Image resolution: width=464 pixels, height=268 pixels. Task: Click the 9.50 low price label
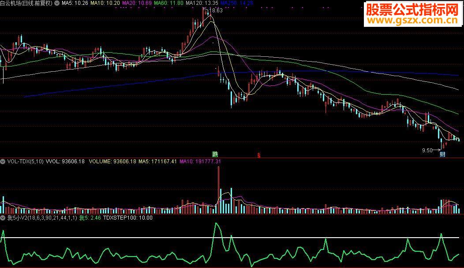pos(427,151)
